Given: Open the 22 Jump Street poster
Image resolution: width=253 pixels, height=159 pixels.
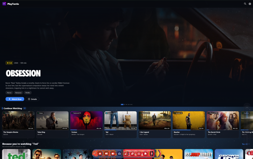Looking at the screenshot, I should pyautogui.click(x=199, y=154).
